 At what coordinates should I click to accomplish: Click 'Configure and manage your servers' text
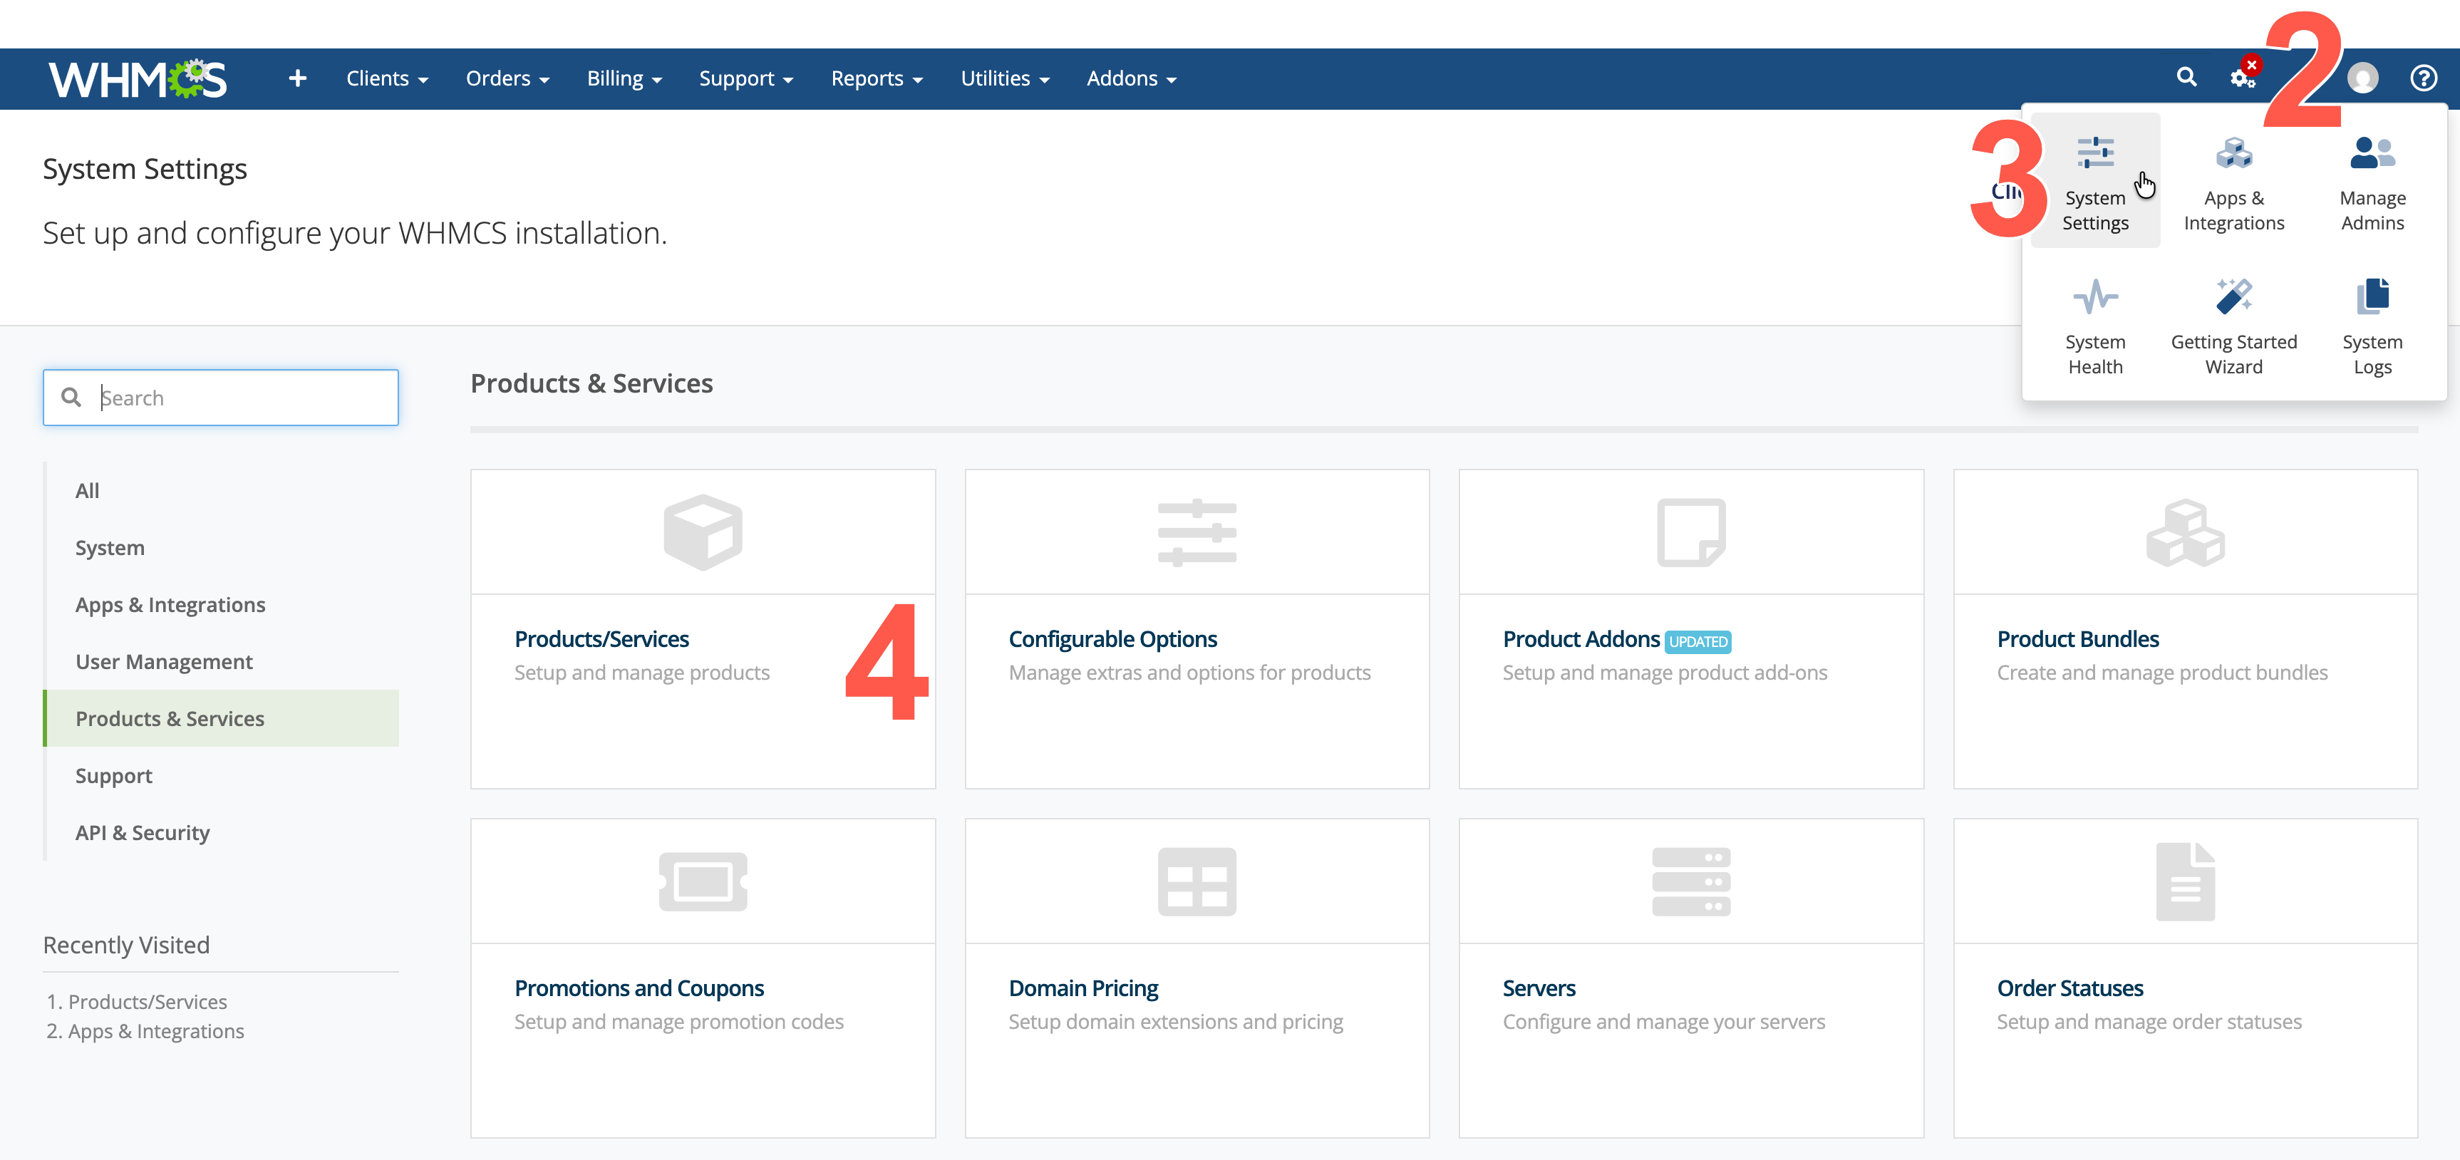click(1663, 1022)
